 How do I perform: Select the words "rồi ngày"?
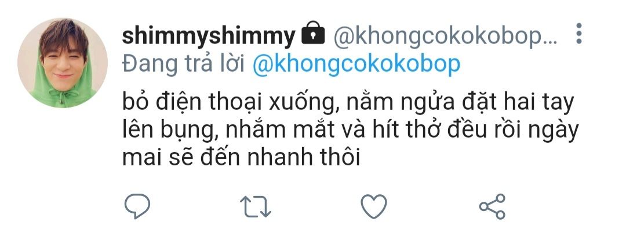click(543, 131)
